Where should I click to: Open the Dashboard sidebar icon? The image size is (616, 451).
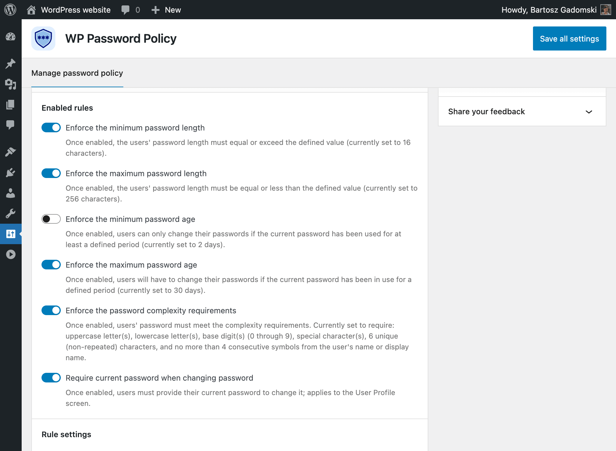(x=11, y=37)
